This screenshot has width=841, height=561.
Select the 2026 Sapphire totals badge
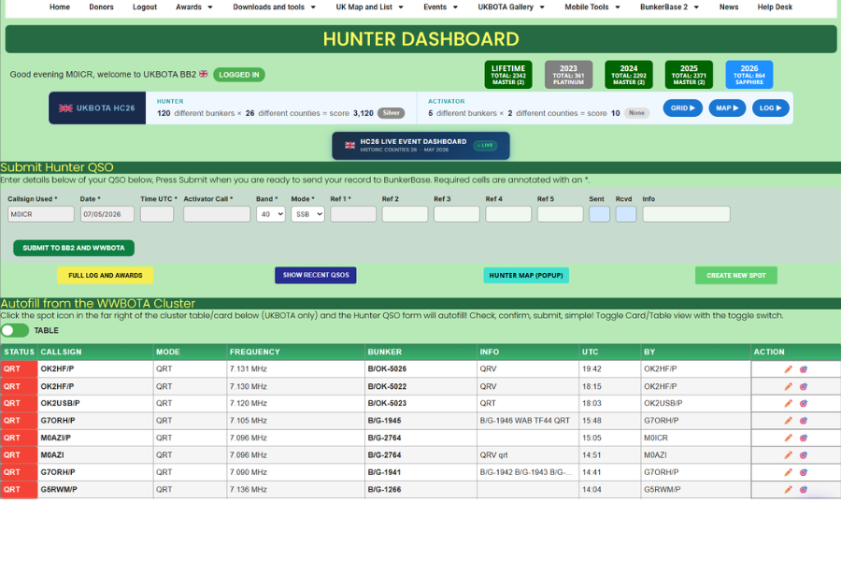[749, 75]
